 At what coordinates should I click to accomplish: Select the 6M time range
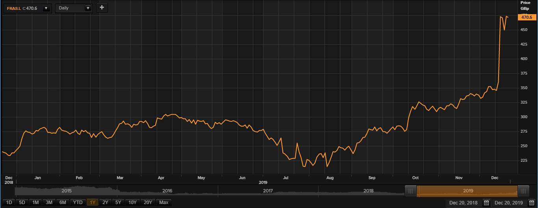[x=63, y=203]
